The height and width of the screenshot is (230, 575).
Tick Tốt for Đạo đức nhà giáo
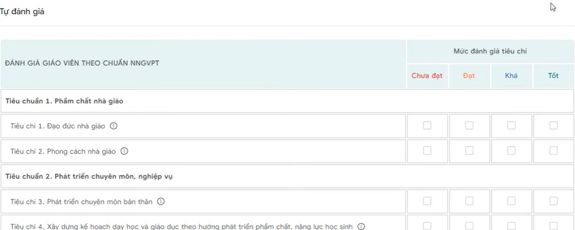(554, 126)
